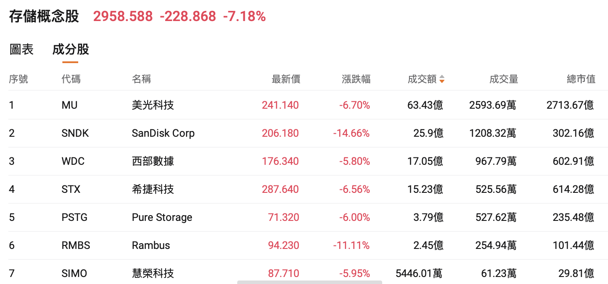The image size is (608, 284).
Task: Click the 成交量 column header
Action: pos(503,79)
